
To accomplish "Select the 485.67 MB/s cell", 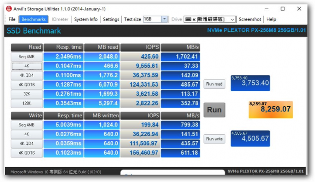I will [180, 84].
